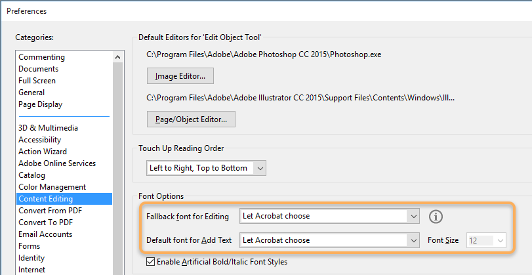Expand the Touch Up Reading Order dropdown
Screen dimensions: 532x275
pos(206,168)
